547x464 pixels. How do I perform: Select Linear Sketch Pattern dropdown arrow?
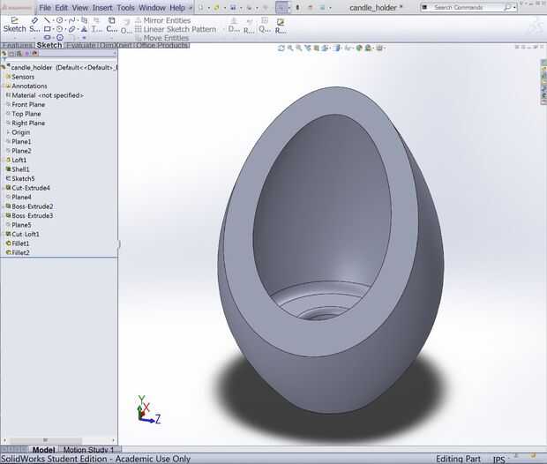pyautogui.click(x=222, y=29)
